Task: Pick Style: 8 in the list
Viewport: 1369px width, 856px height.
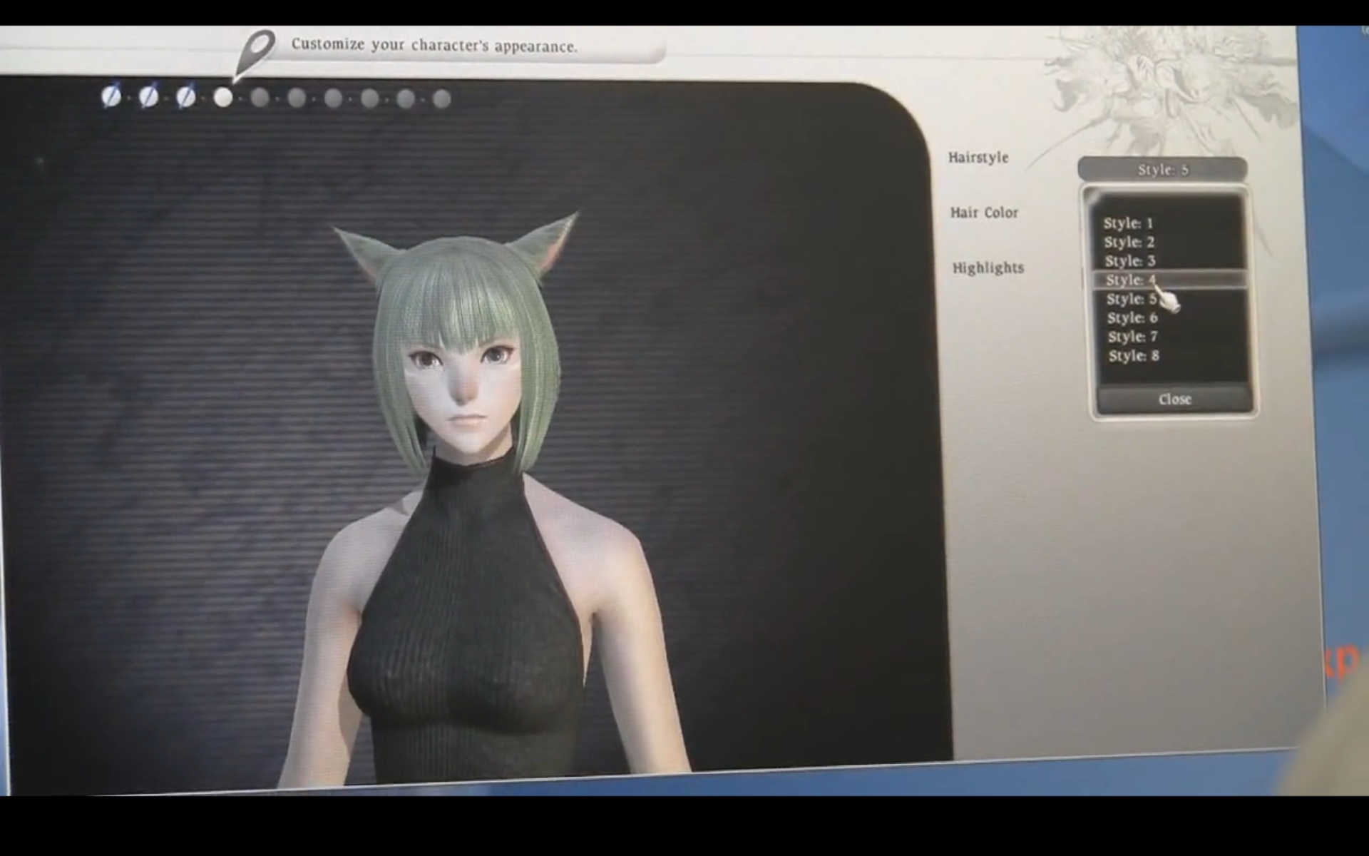Action: click(1134, 356)
